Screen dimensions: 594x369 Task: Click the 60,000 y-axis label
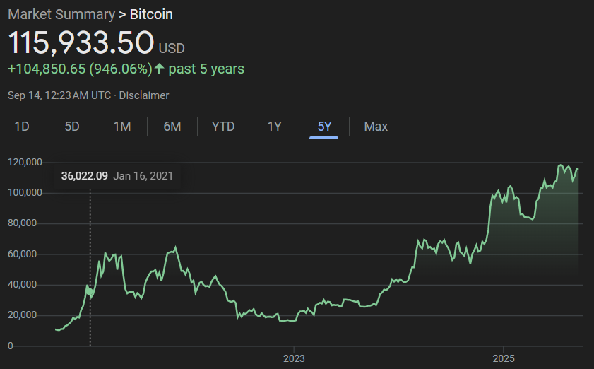pyautogui.click(x=23, y=254)
